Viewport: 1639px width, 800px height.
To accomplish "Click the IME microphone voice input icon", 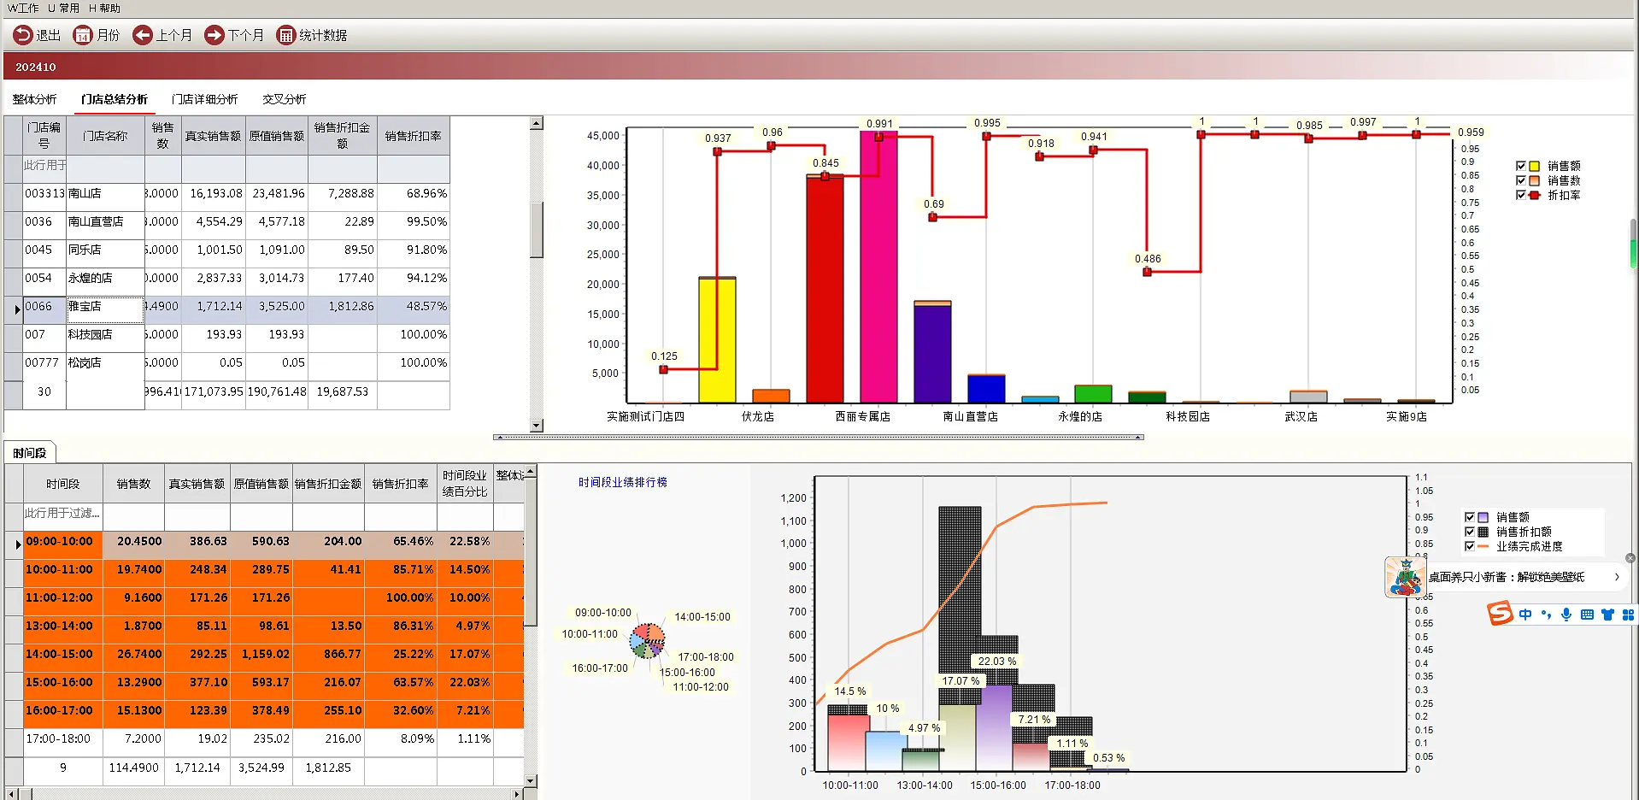I will [x=1566, y=615].
